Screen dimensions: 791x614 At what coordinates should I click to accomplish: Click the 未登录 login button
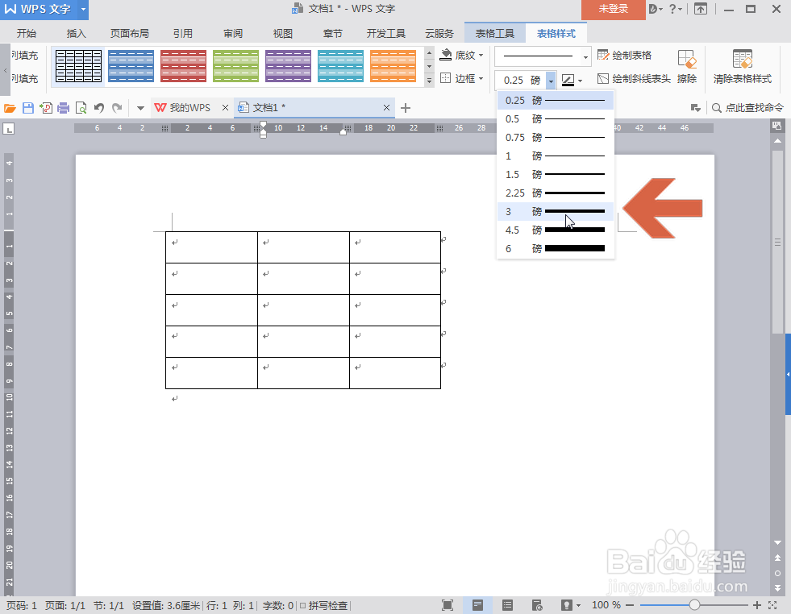[x=614, y=9]
